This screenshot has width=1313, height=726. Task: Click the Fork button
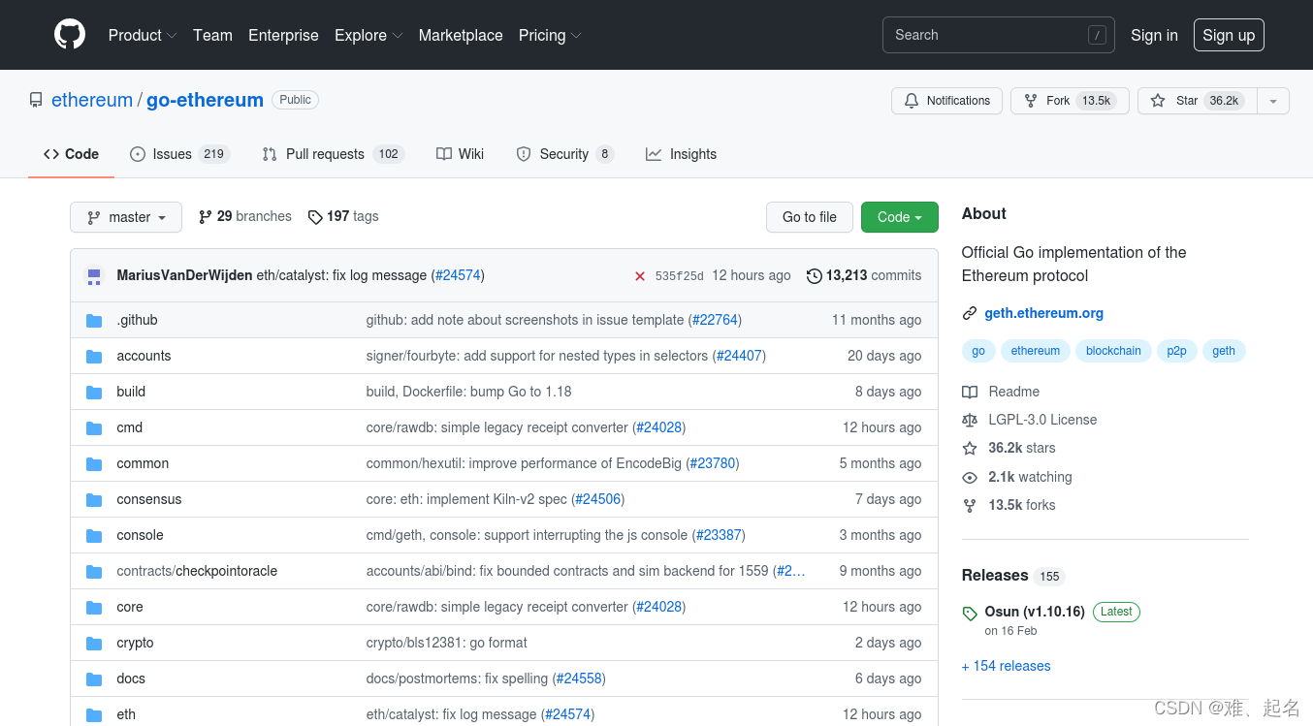pos(1070,101)
